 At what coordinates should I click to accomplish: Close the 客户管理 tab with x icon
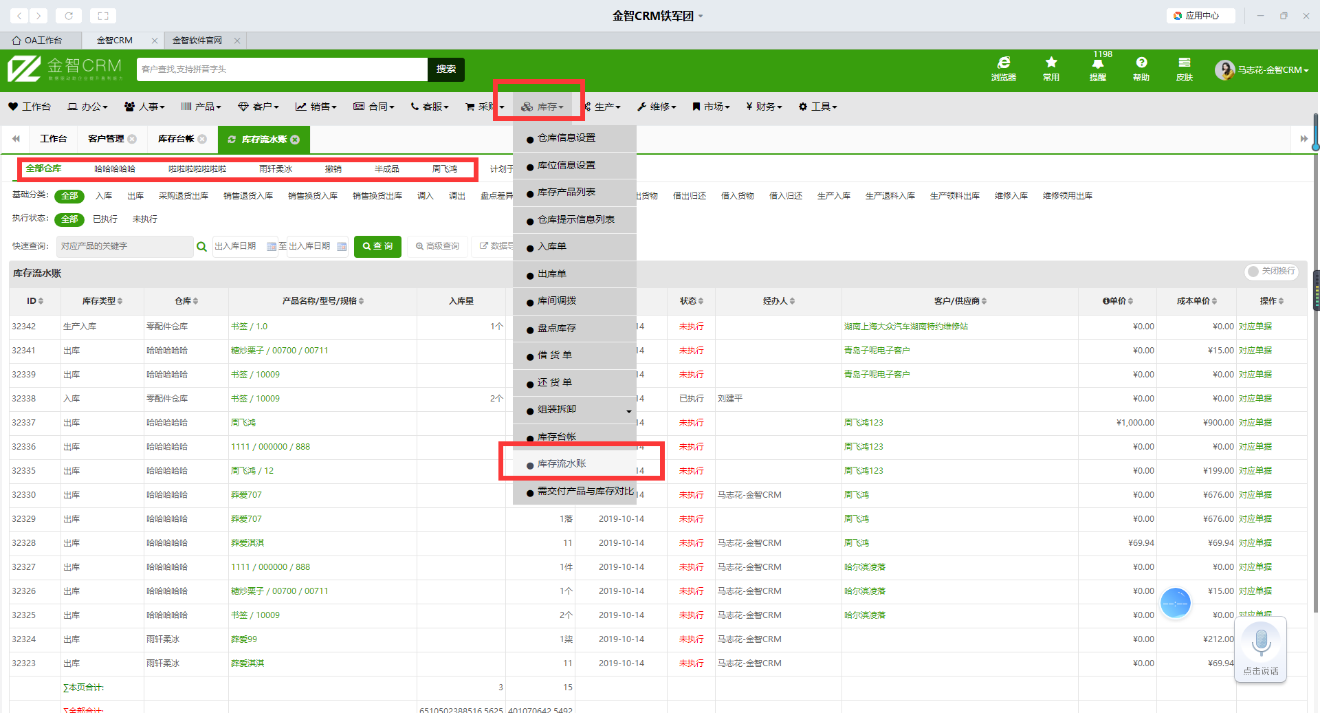point(132,139)
